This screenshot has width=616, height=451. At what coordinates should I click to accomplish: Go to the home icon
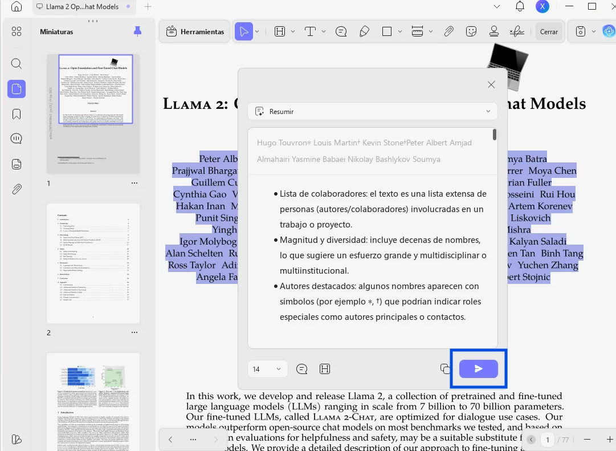(16, 6)
